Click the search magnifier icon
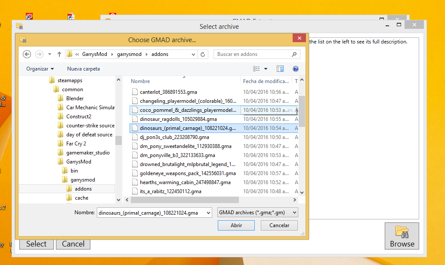Screen dimensions: 445x265 click(294, 54)
